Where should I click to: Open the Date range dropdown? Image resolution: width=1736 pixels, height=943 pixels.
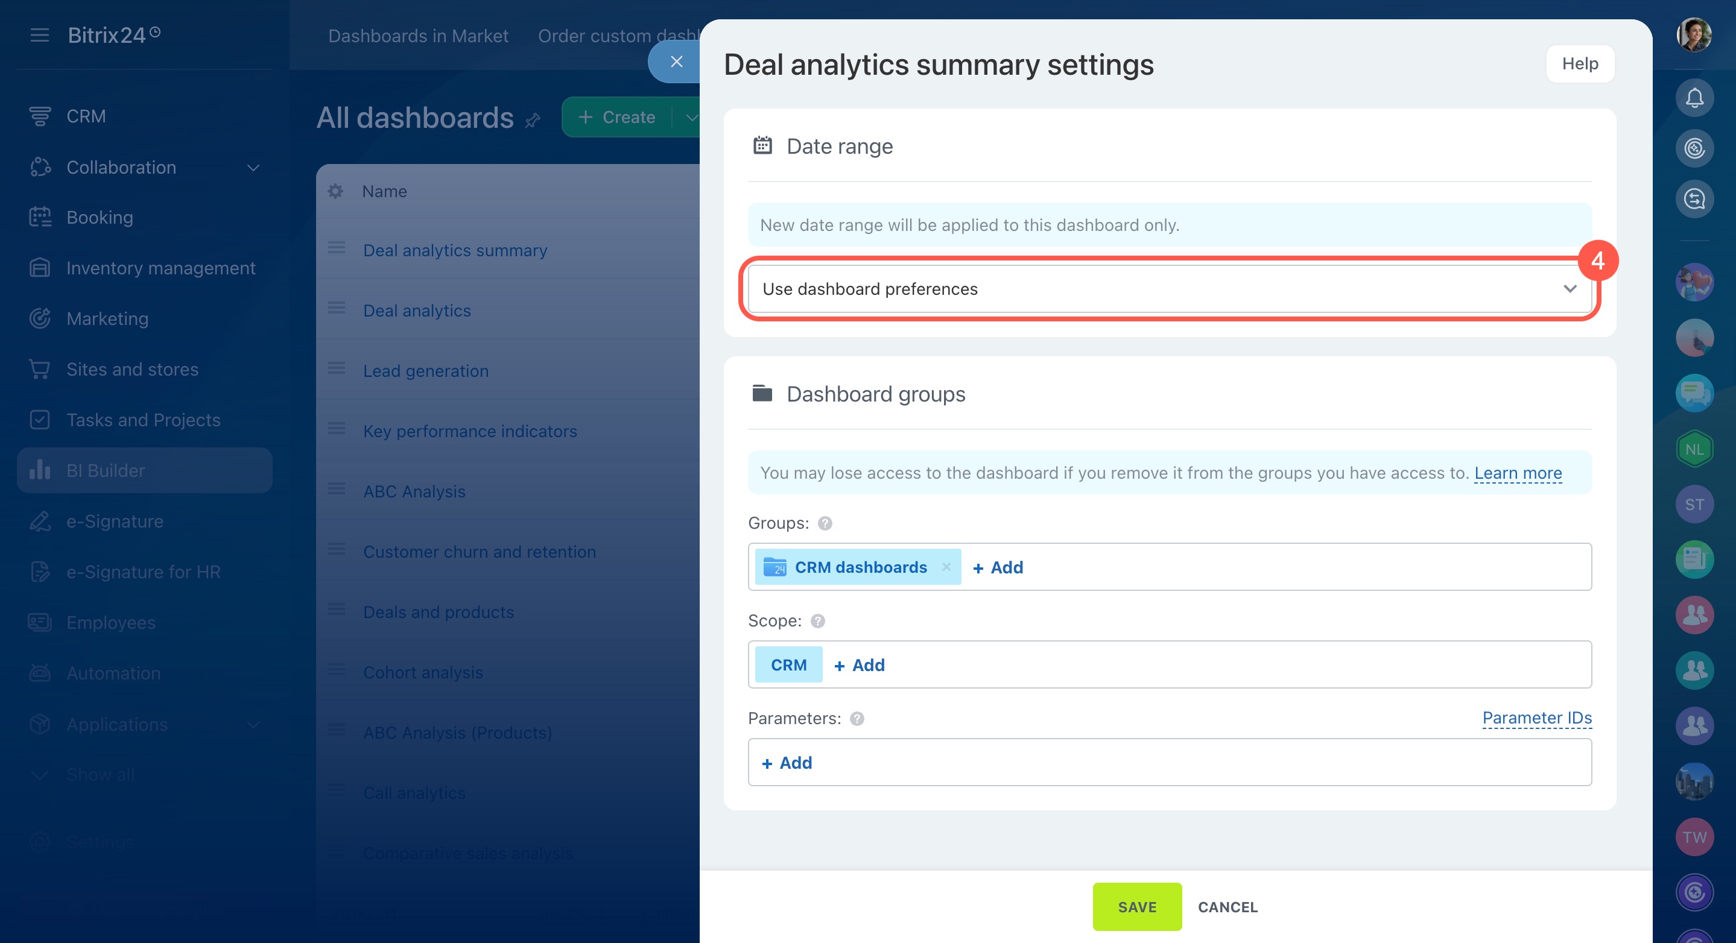coord(1169,289)
